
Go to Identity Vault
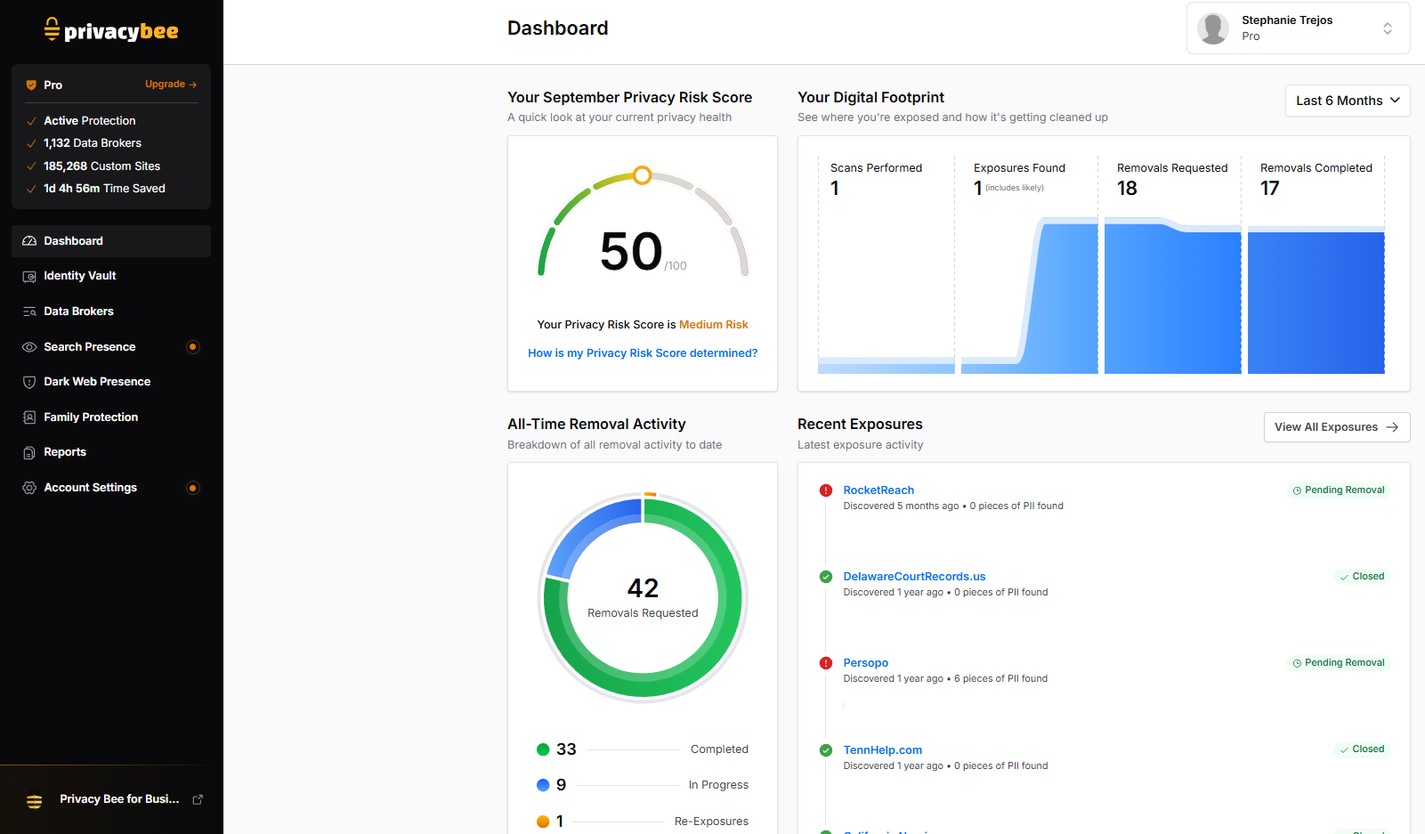tap(111, 276)
